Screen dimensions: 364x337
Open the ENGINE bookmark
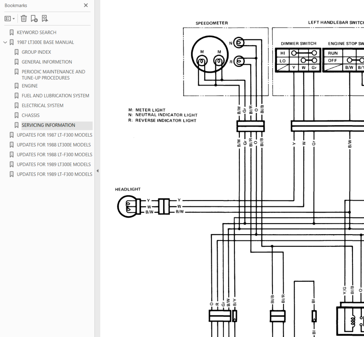click(x=30, y=86)
